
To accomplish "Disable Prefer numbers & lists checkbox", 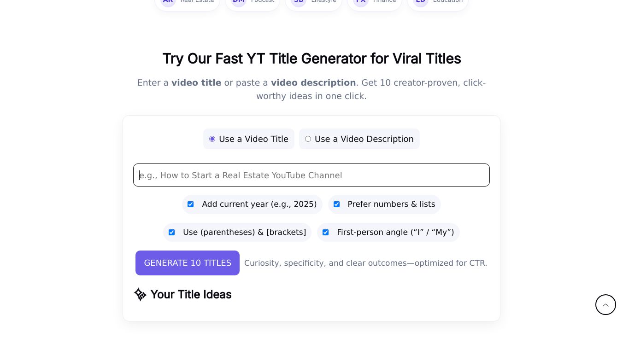I will click(x=336, y=204).
